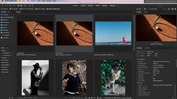
Task: Open Content panel menu icon
Action: (133, 12)
